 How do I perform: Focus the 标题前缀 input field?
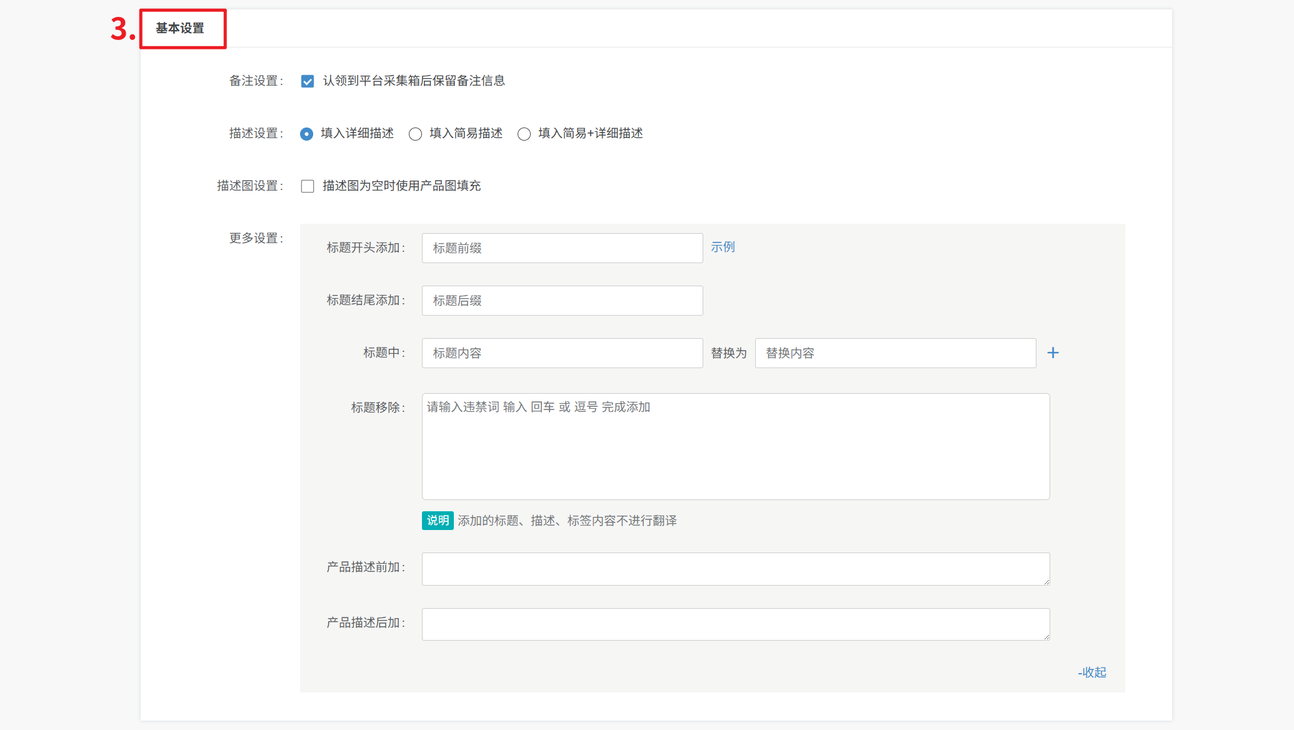(562, 248)
